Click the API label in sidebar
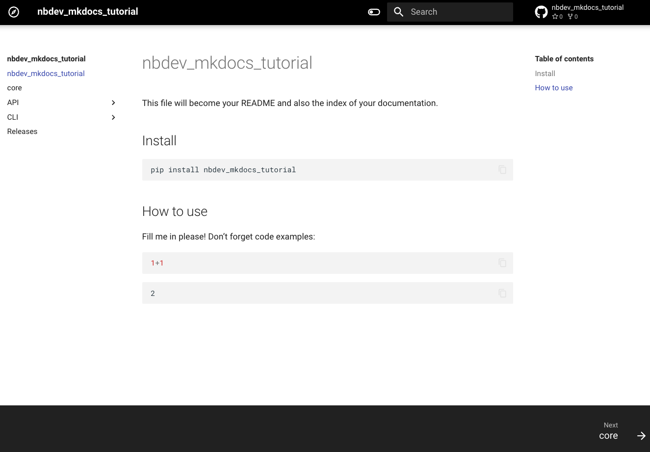Viewport: 650px width, 452px height. [x=13, y=103]
